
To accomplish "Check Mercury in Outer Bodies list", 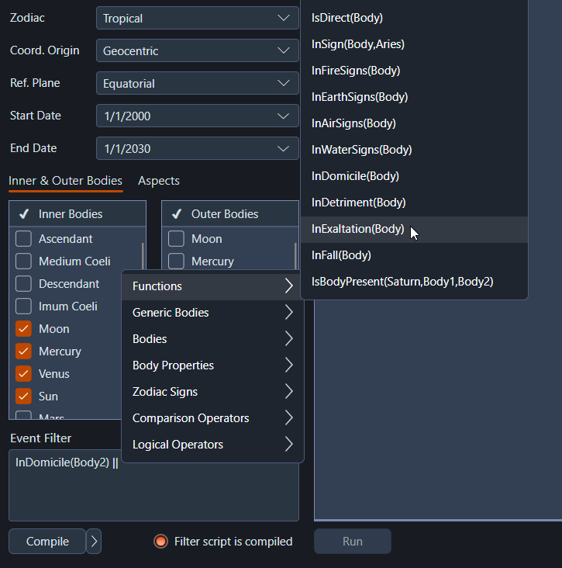I will click(176, 261).
